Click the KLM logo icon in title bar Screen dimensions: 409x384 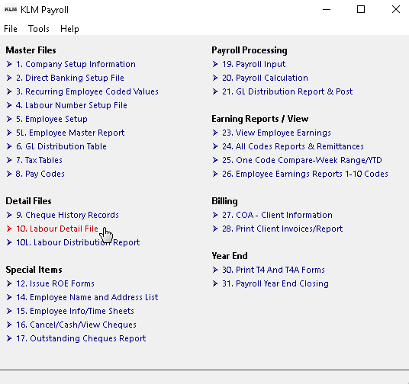11,9
